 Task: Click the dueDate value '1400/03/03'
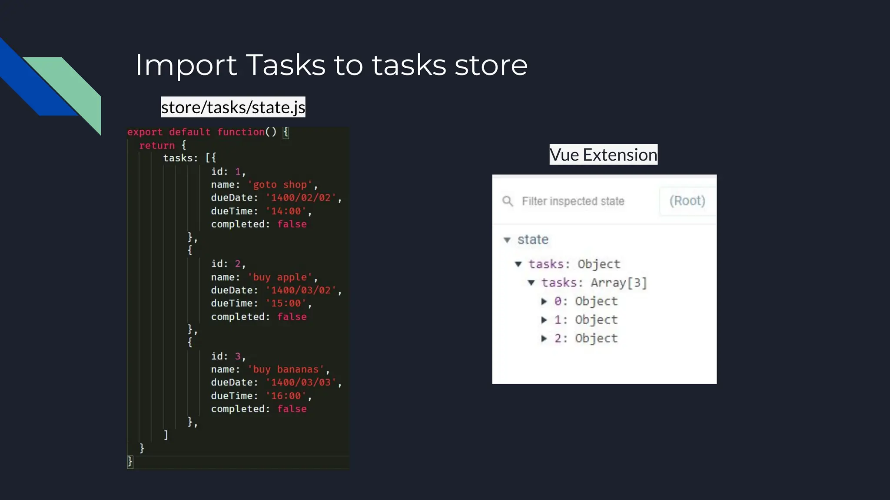tap(301, 382)
